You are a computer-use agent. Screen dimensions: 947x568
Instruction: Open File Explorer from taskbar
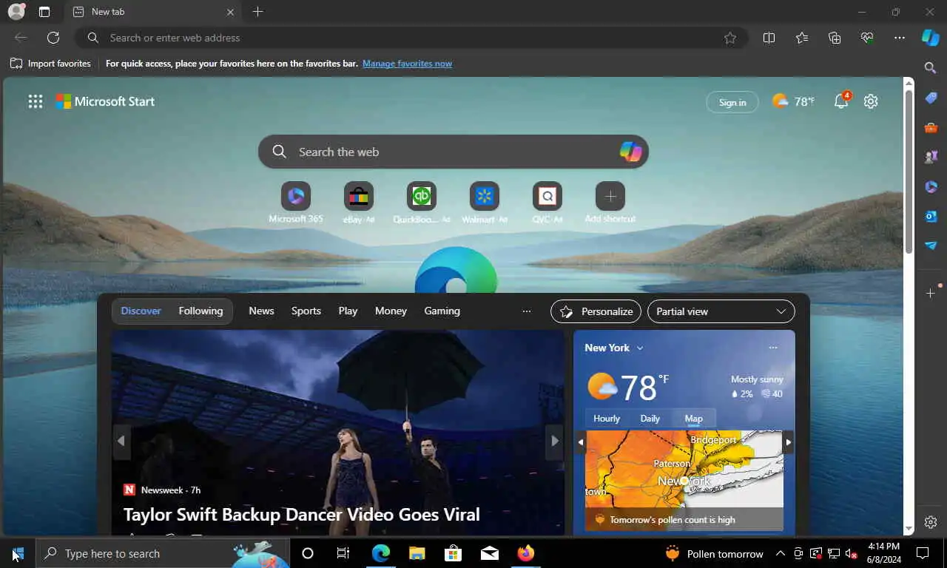[x=417, y=553]
